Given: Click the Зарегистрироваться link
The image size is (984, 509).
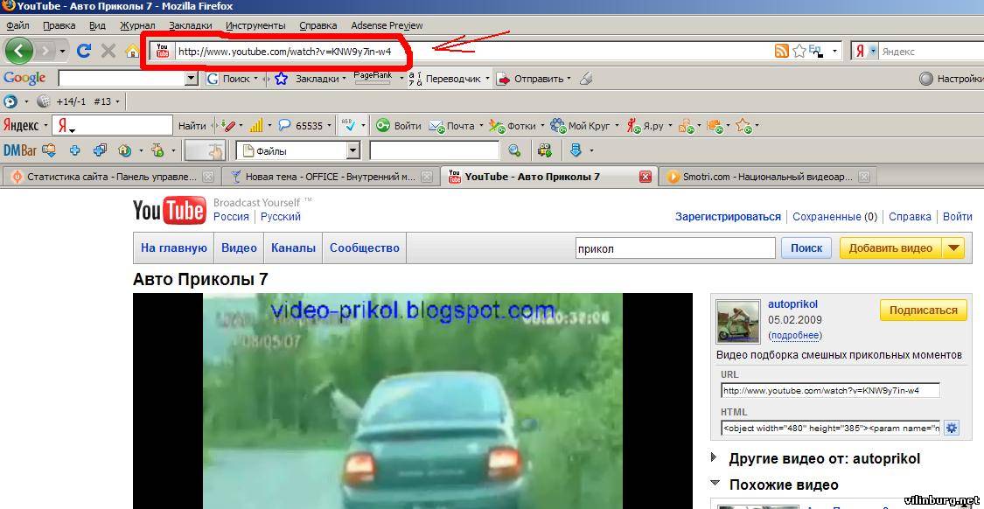Looking at the screenshot, I should (x=728, y=216).
